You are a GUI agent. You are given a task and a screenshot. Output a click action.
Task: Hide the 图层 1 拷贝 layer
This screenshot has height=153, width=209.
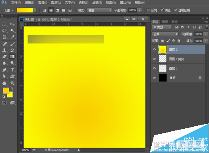154,59
